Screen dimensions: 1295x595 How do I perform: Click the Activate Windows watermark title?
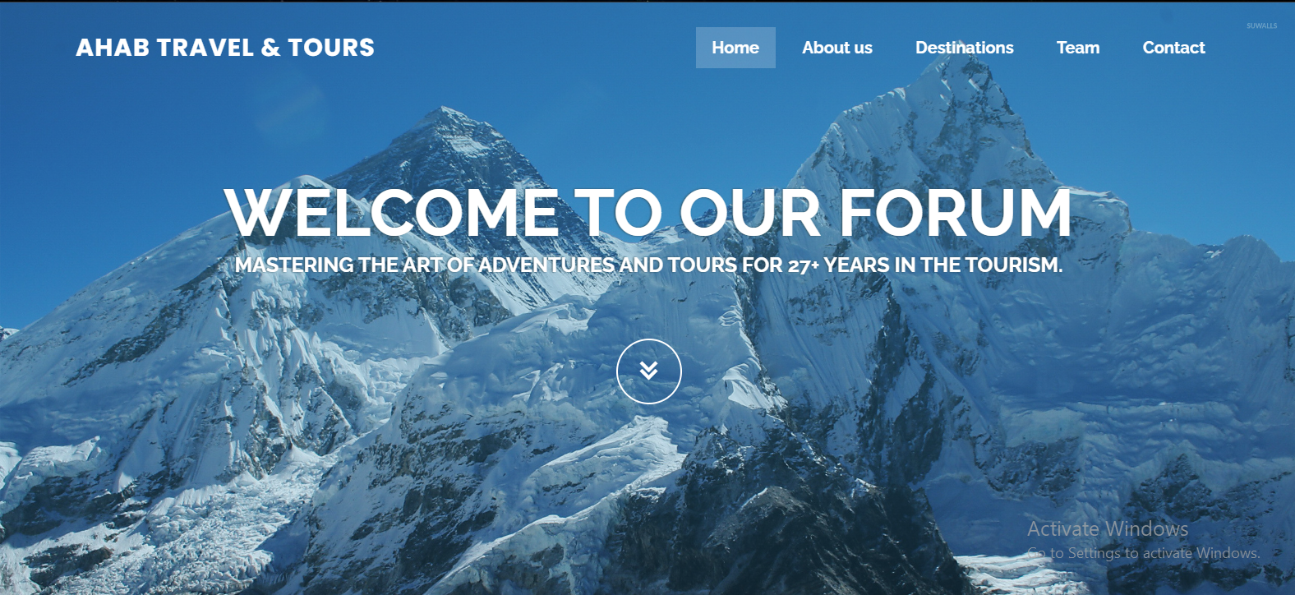[1108, 529]
